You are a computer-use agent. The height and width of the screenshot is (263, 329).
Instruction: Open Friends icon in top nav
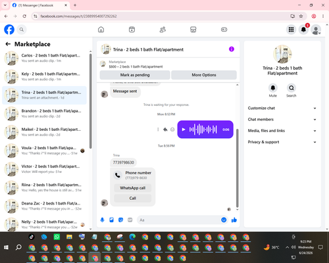(163, 30)
